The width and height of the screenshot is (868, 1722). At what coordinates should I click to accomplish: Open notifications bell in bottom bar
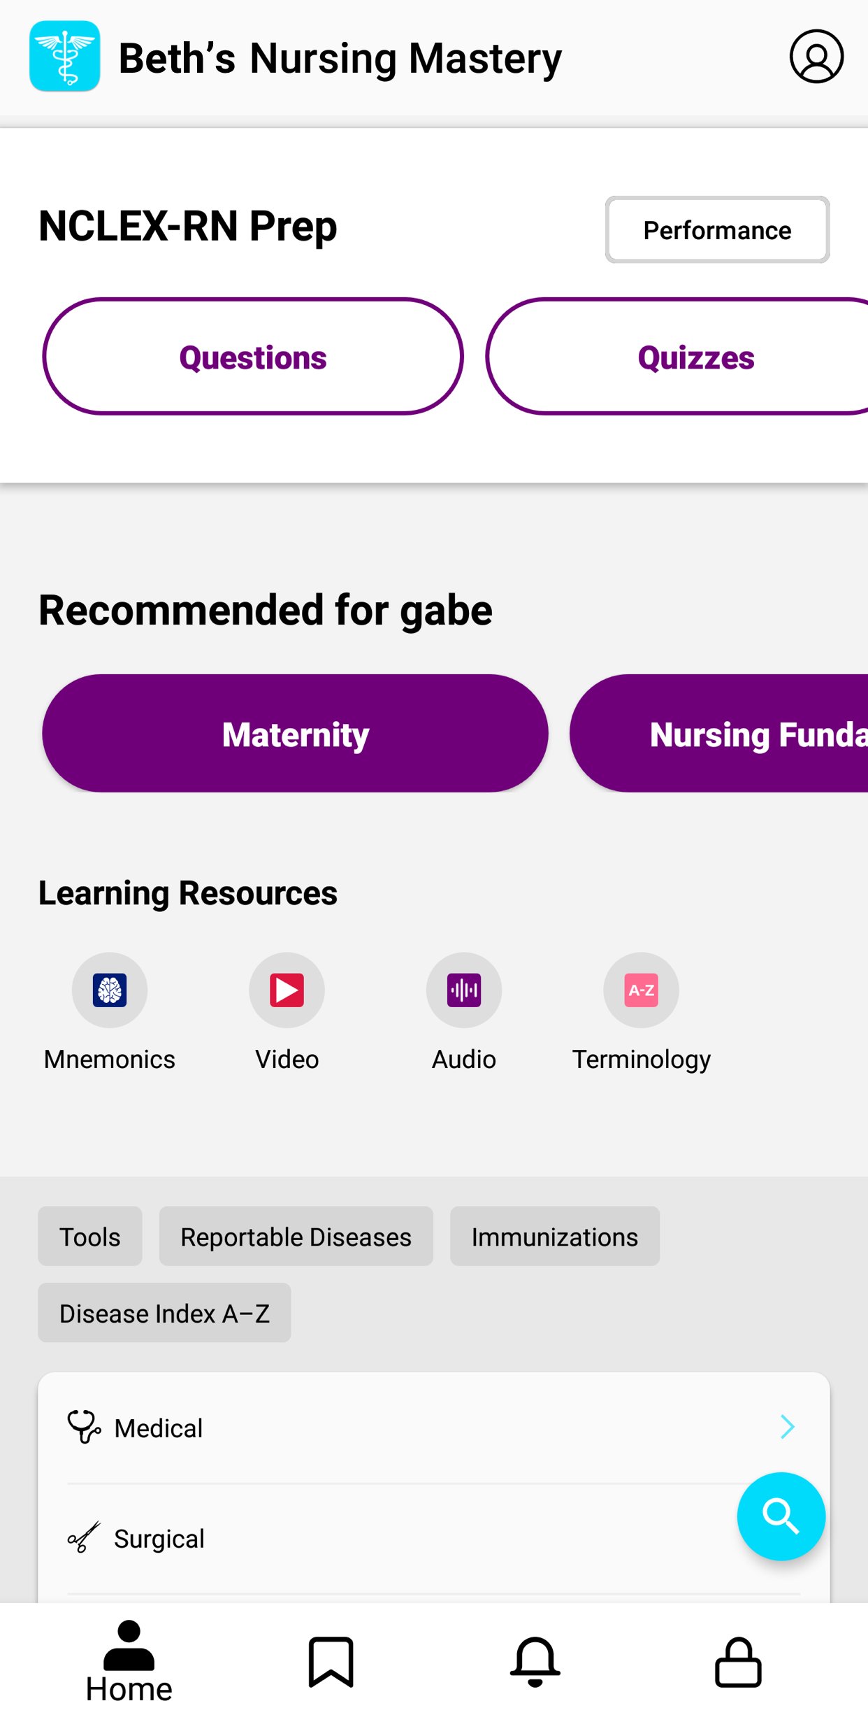(535, 1661)
